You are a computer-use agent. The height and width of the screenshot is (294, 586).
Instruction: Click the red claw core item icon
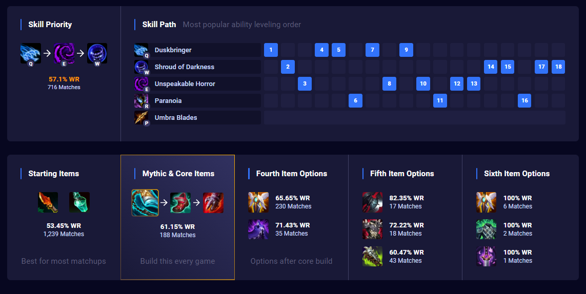pos(213,203)
